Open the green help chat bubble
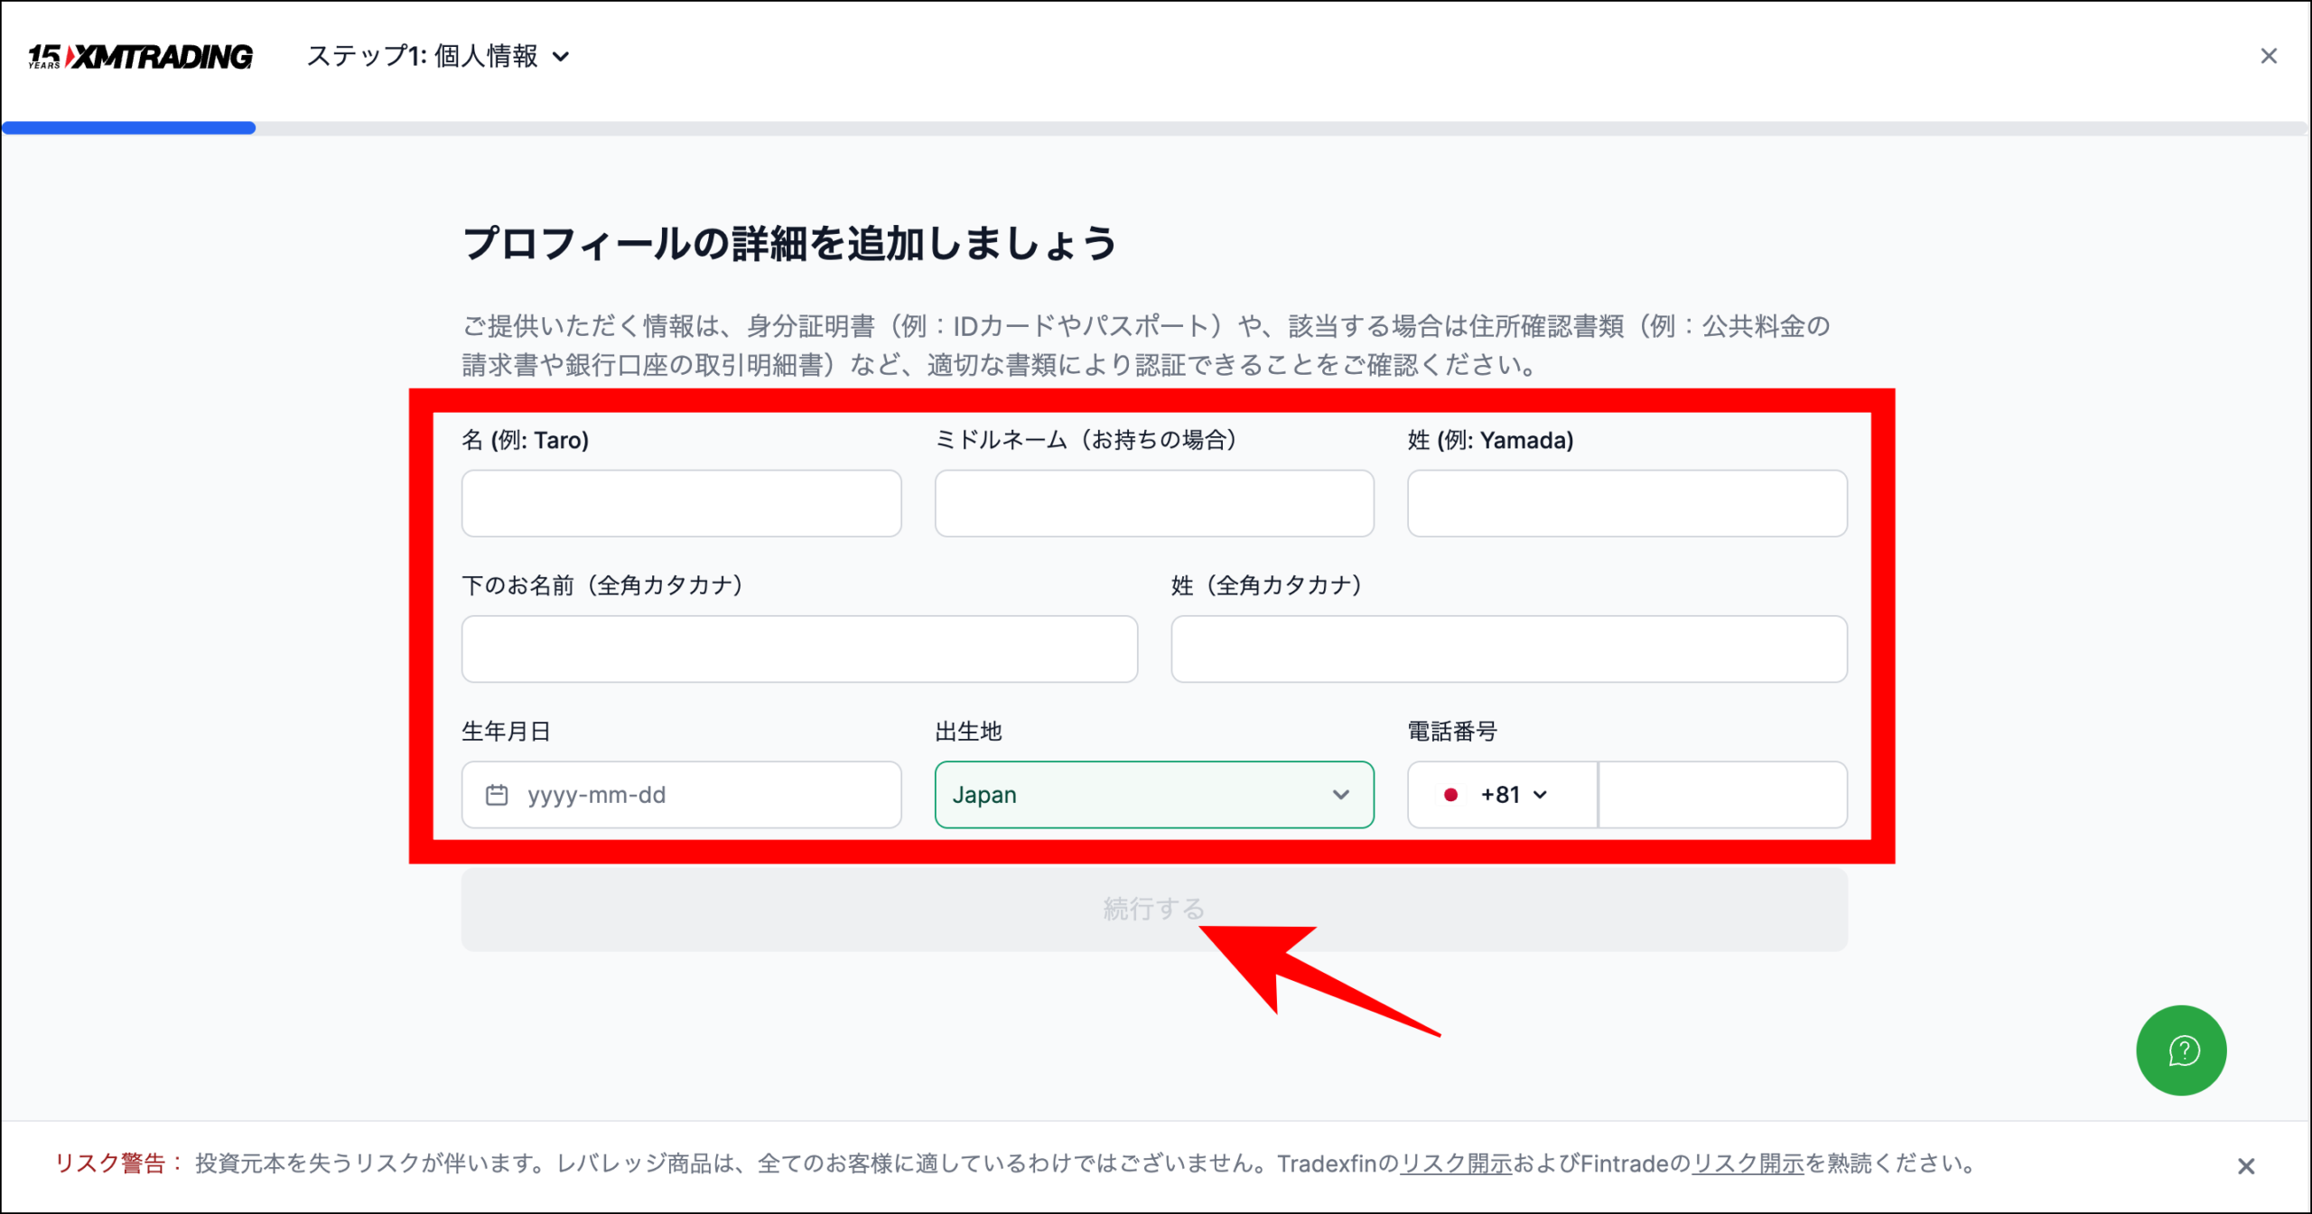 (2181, 1051)
